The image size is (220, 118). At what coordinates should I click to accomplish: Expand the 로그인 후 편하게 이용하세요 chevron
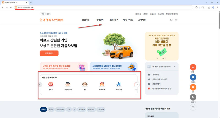(174, 67)
